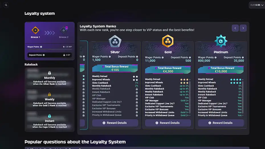
Task: Click Silver VIP Club lock icon
Action: (137, 95)
